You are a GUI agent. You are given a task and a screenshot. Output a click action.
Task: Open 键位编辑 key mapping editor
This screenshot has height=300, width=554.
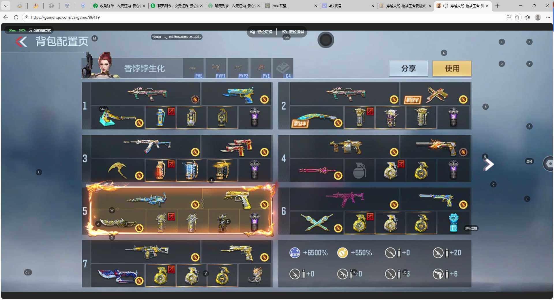coord(293,32)
